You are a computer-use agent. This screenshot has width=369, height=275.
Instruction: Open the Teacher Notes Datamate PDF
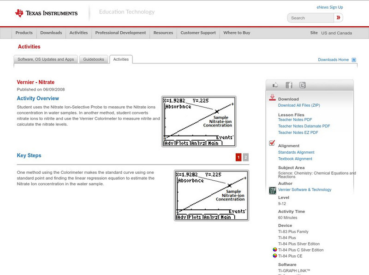click(305, 126)
